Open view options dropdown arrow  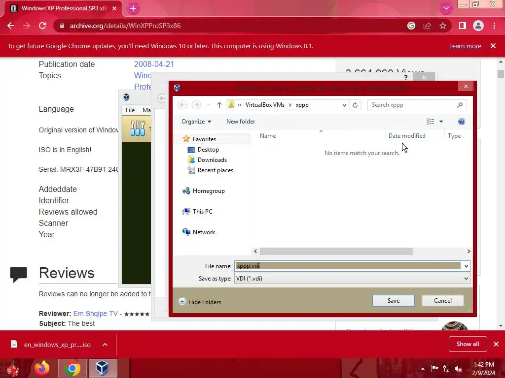click(441, 122)
